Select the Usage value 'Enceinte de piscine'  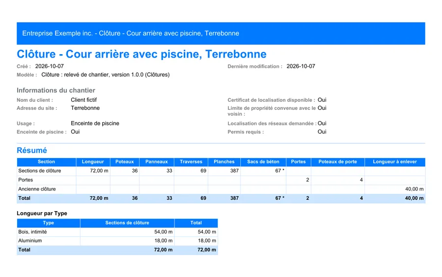pyautogui.click(x=95, y=123)
